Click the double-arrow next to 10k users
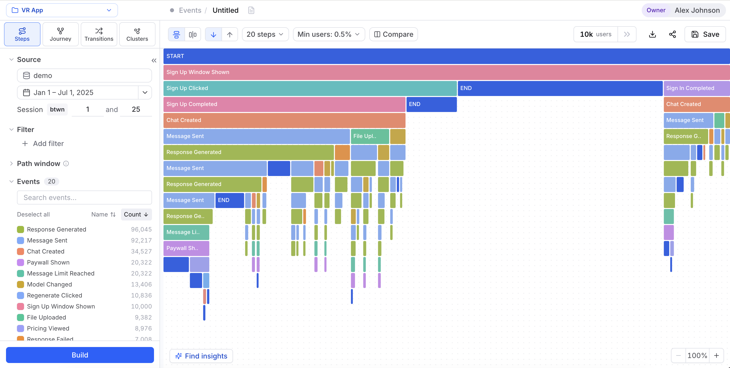The image size is (730, 368). click(x=627, y=34)
